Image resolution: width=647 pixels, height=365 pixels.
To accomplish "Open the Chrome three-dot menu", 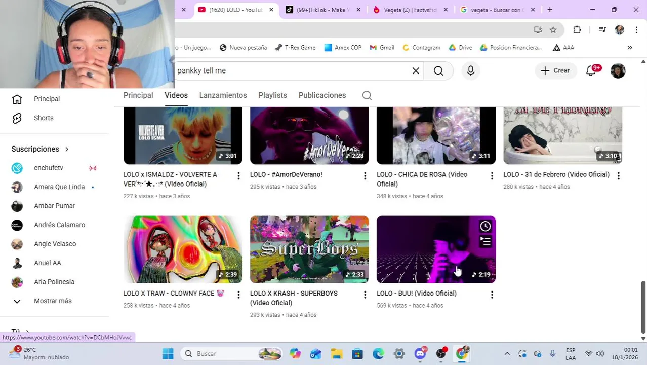I will [x=636, y=30].
